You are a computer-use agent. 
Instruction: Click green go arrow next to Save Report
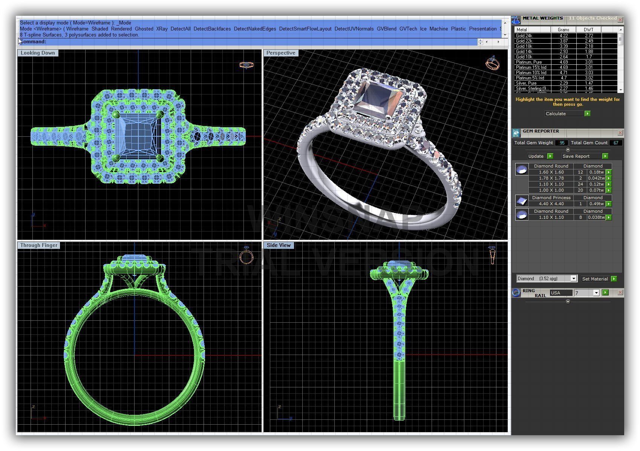click(605, 156)
